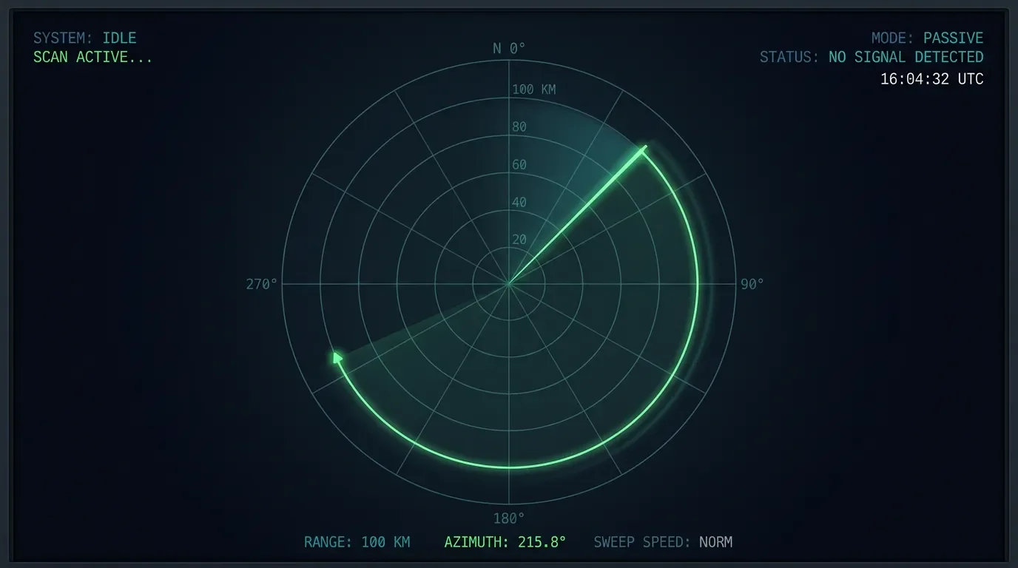This screenshot has width=1018, height=568.
Task: Click the MODE: PASSIVE readout
Action: pos(927,38)
